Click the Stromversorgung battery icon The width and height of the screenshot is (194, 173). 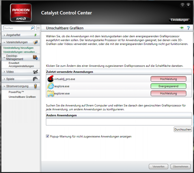coord(36,86)
